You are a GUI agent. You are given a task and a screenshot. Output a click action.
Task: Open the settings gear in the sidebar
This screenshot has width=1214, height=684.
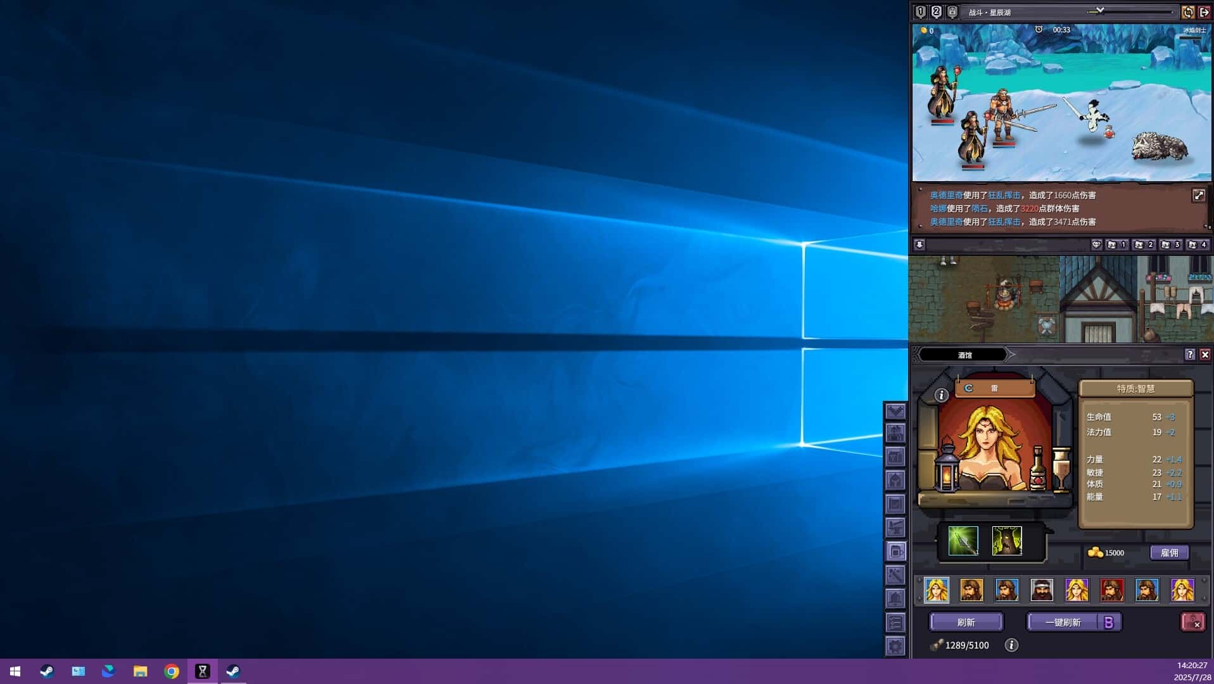coord(895,646)
